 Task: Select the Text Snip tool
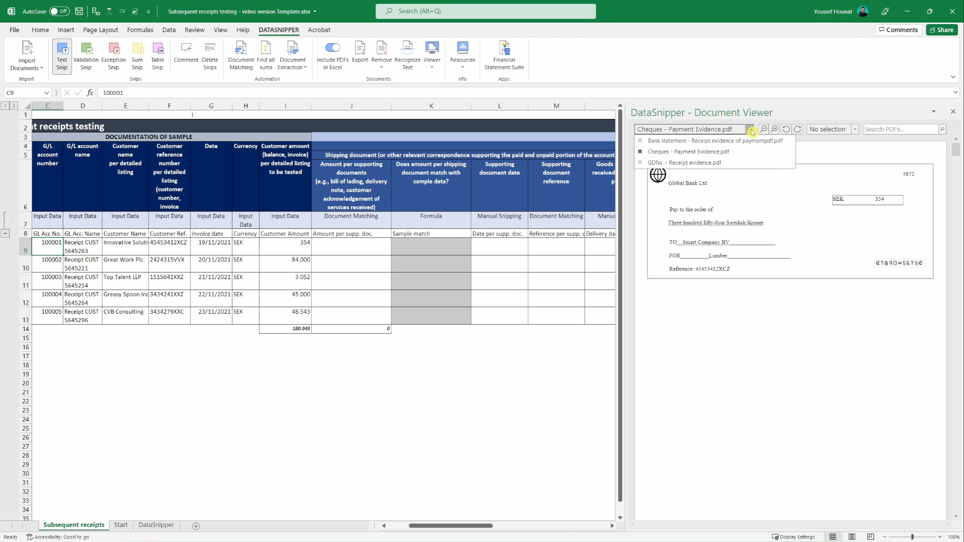(x=61, y=56)
